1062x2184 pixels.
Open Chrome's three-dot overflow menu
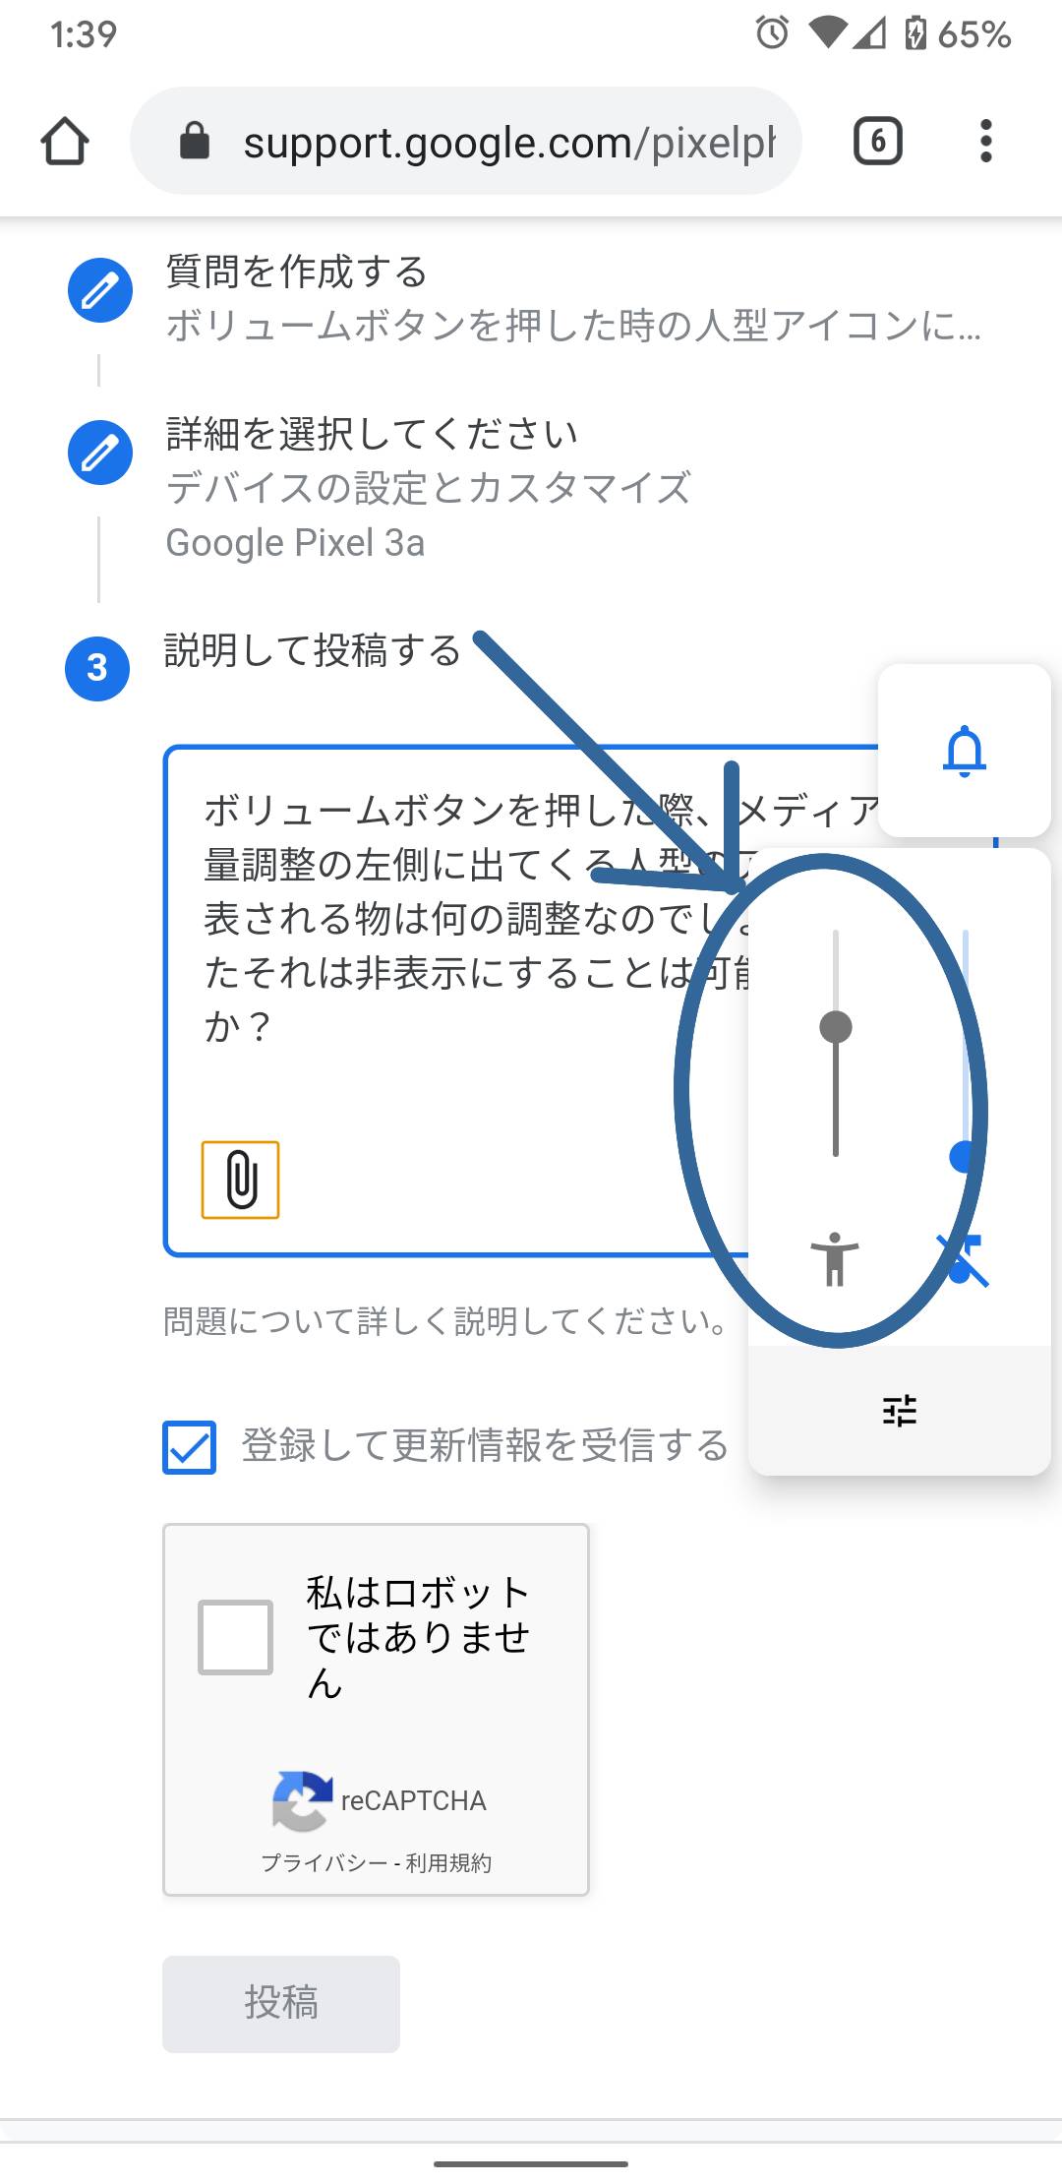coord(985,141)
